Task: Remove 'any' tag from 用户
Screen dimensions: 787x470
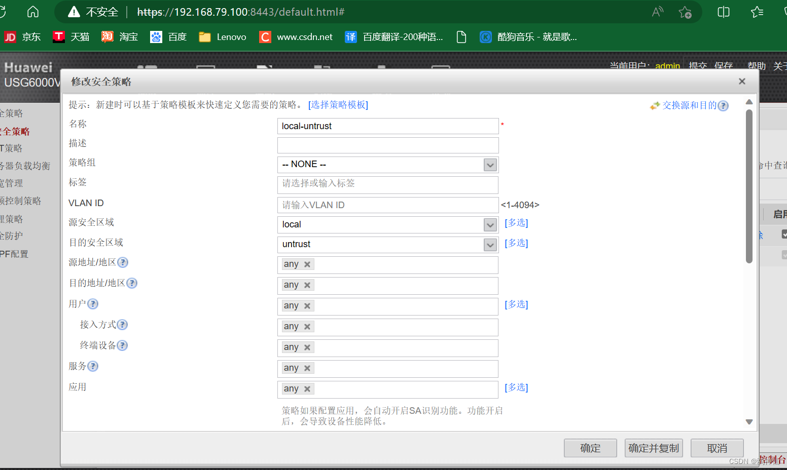Action: 307,306
